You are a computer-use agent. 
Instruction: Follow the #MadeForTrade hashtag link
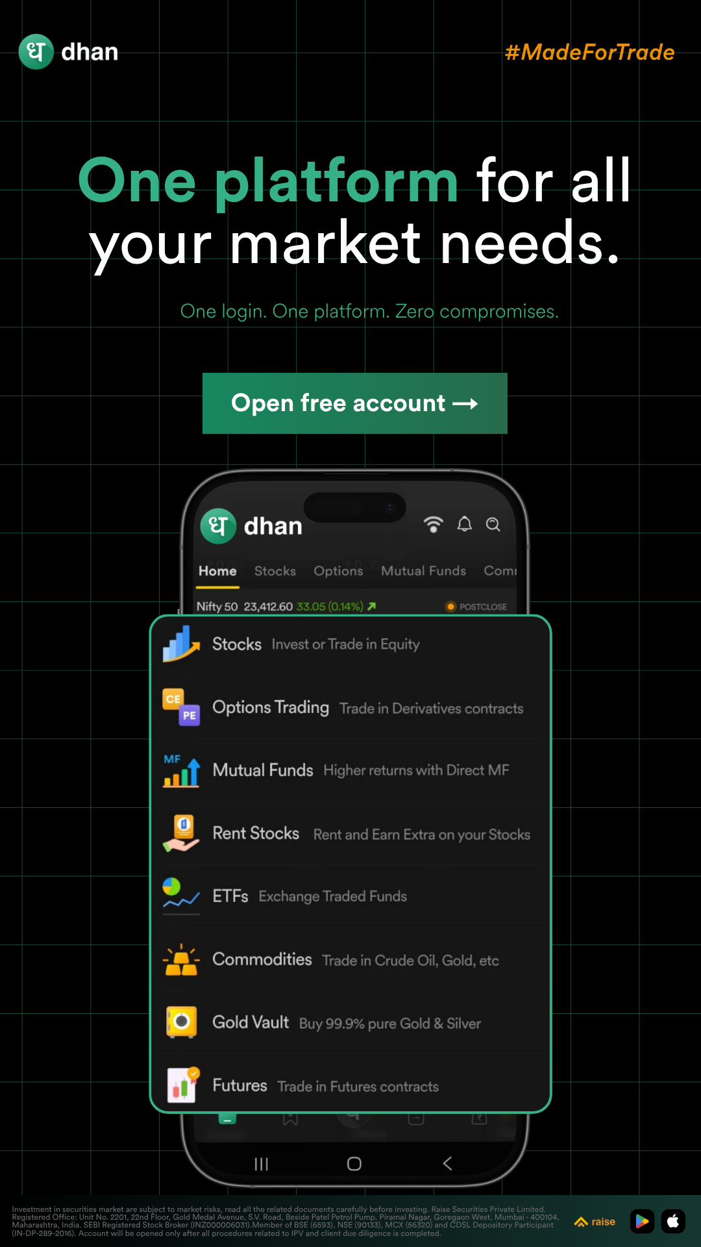[590, 52]
